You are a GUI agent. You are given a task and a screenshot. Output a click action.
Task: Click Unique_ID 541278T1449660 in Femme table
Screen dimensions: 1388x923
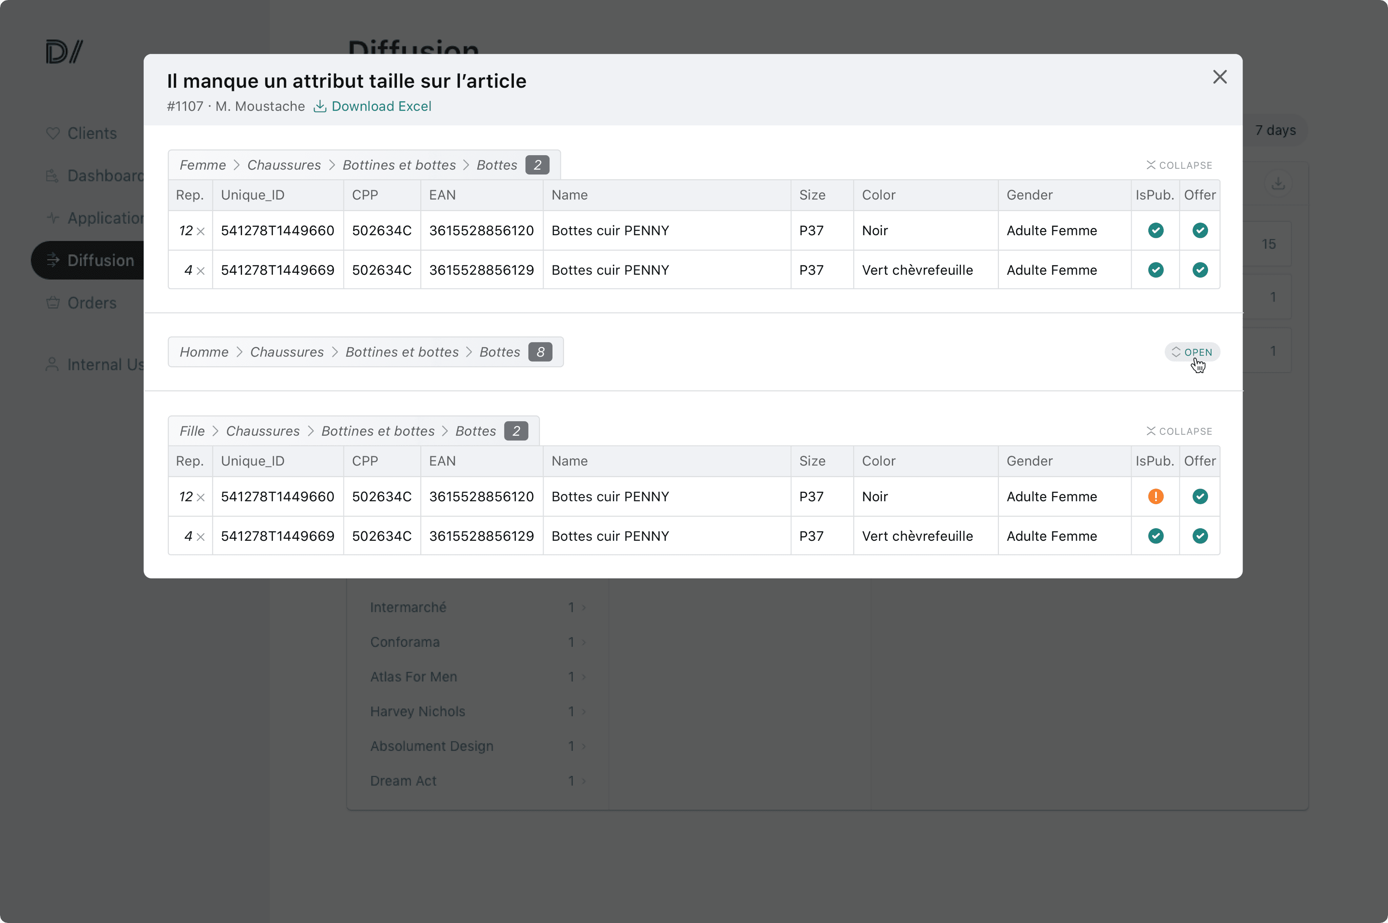(277, 231)
